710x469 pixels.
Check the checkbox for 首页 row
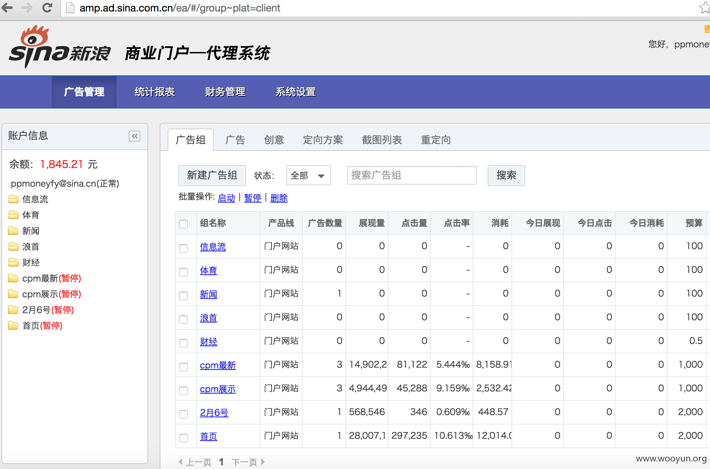click(x=183, y=438)
